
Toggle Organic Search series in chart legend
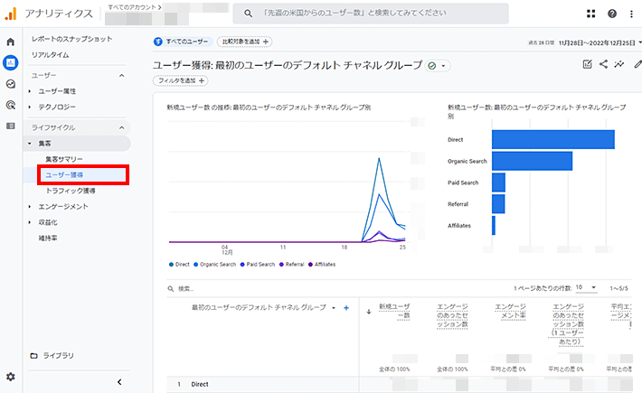(215, 265)
